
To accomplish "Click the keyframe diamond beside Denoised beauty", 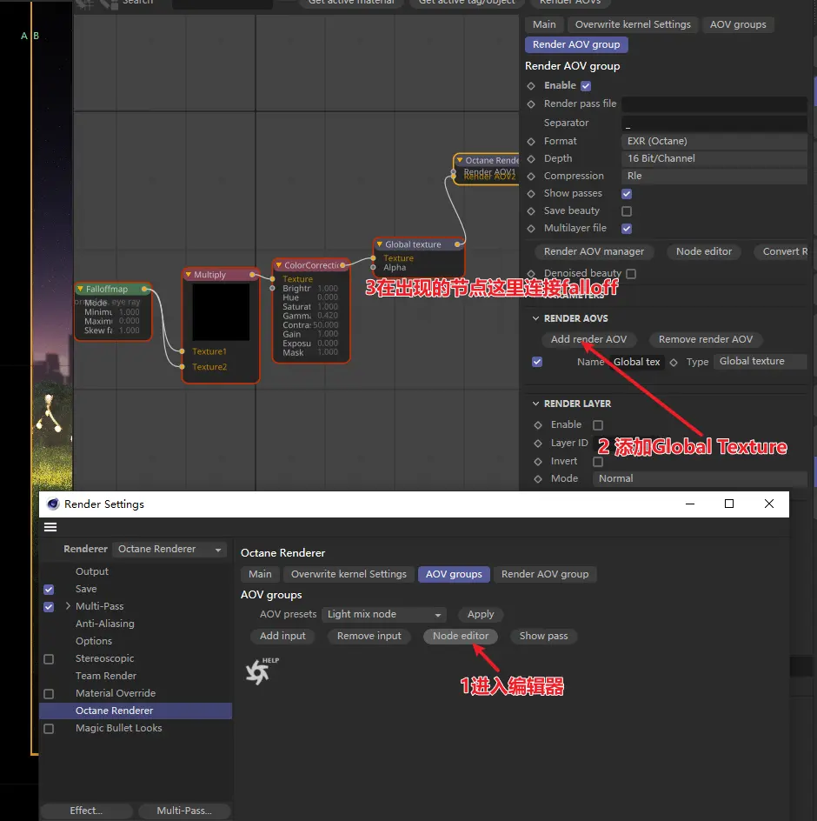I will click(x=531, y=274).
